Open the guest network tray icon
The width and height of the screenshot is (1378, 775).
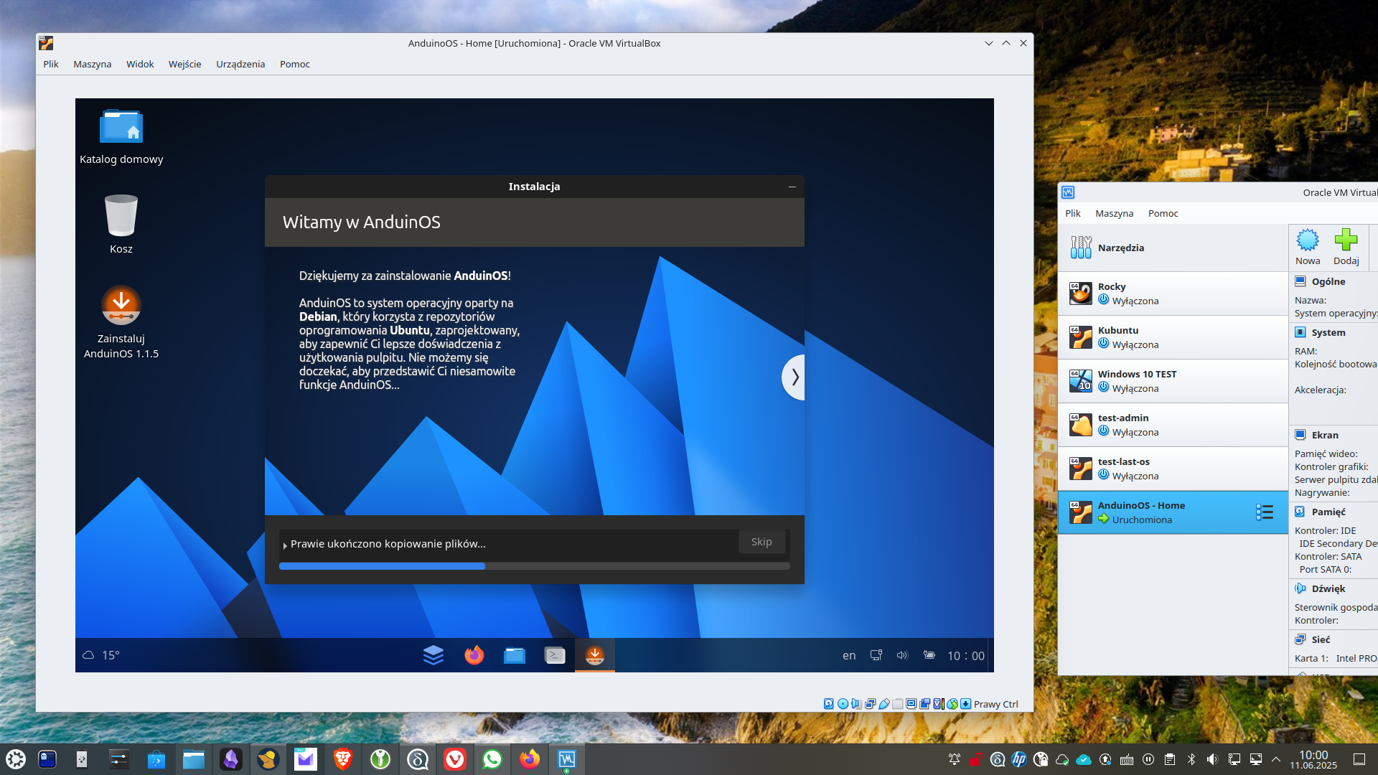coord(876,655)
